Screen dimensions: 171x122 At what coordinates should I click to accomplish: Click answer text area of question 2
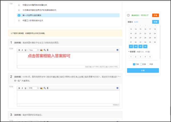tap(68, 97)
